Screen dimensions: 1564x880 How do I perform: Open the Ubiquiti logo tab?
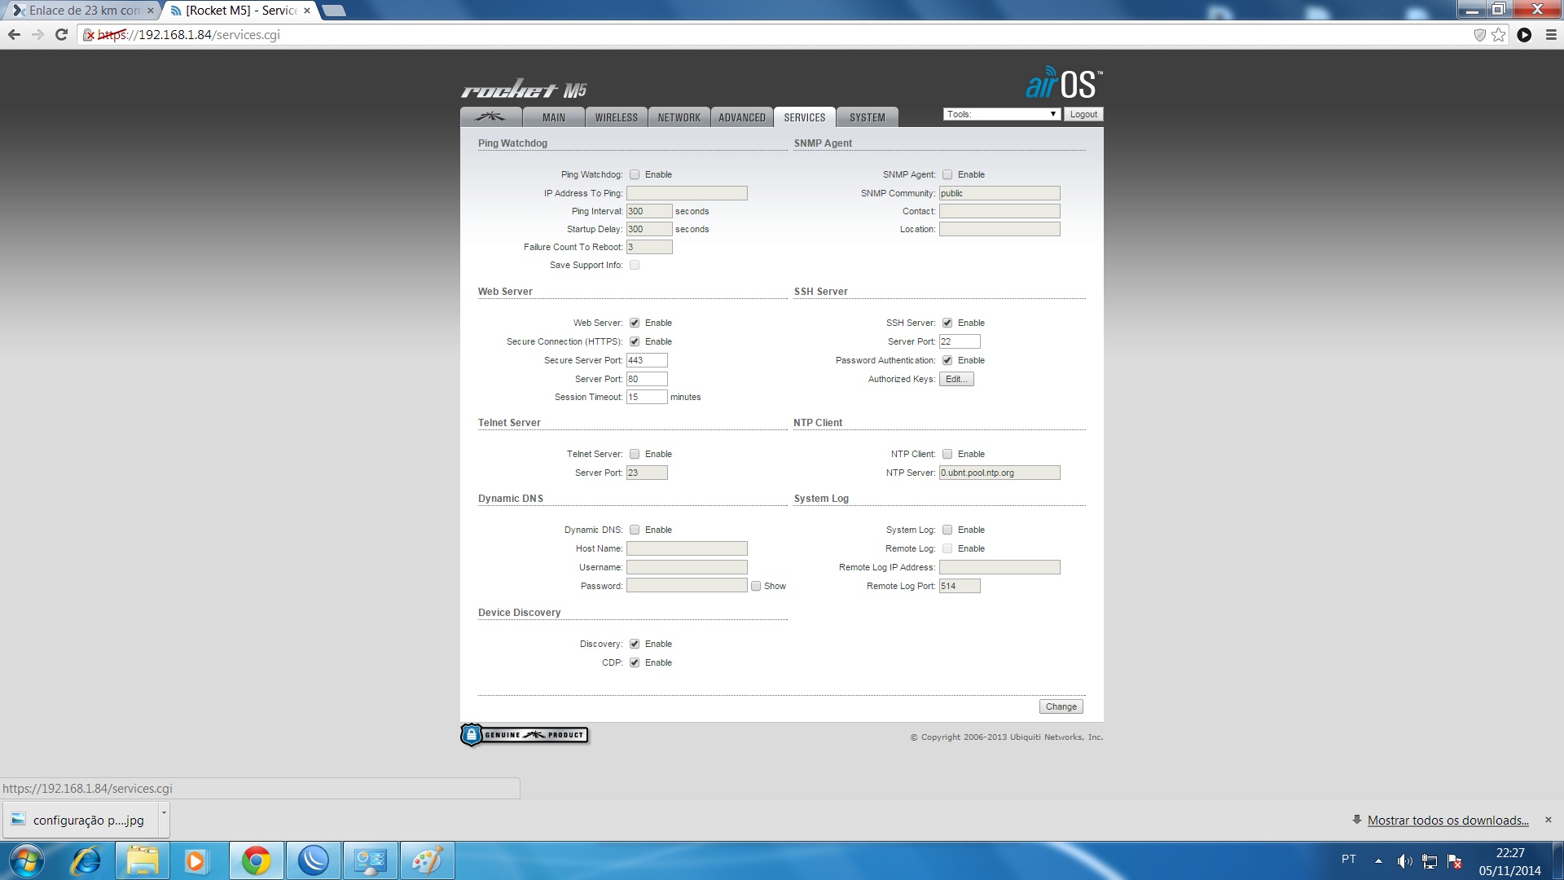pos(490,117)
